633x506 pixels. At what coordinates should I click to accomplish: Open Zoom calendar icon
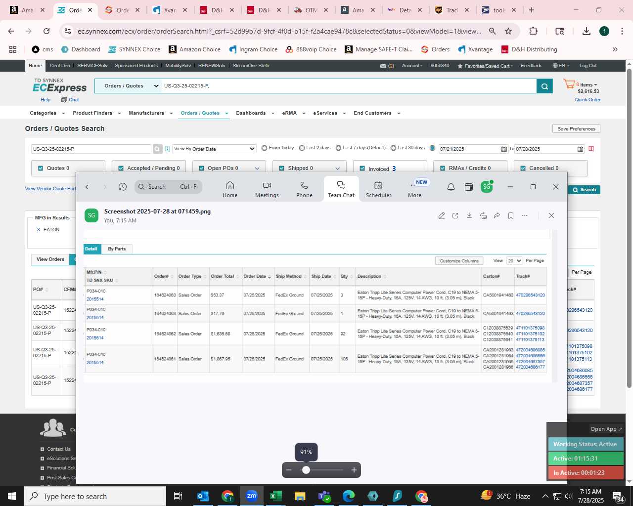click(469, 187)
